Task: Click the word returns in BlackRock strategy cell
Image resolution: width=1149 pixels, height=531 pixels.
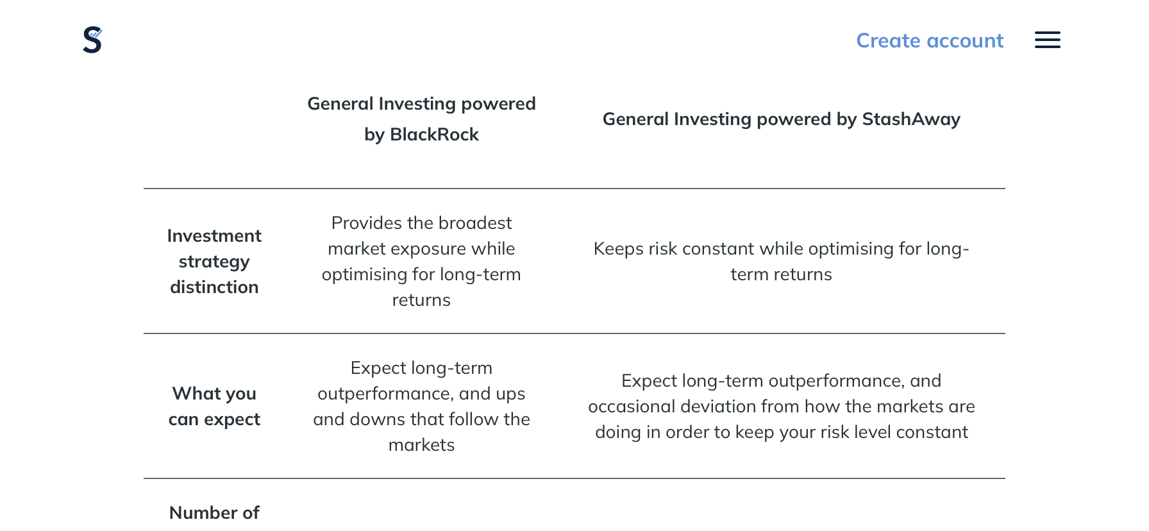Action: pos(421,300)
